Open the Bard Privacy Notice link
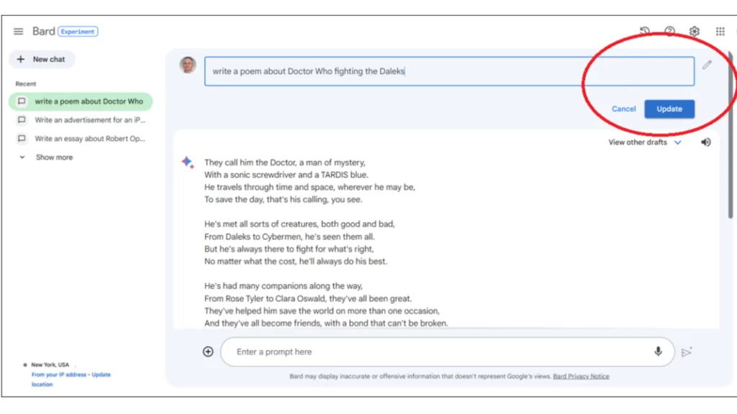This screenshot has height=414, width=737. tap(581, 377)
